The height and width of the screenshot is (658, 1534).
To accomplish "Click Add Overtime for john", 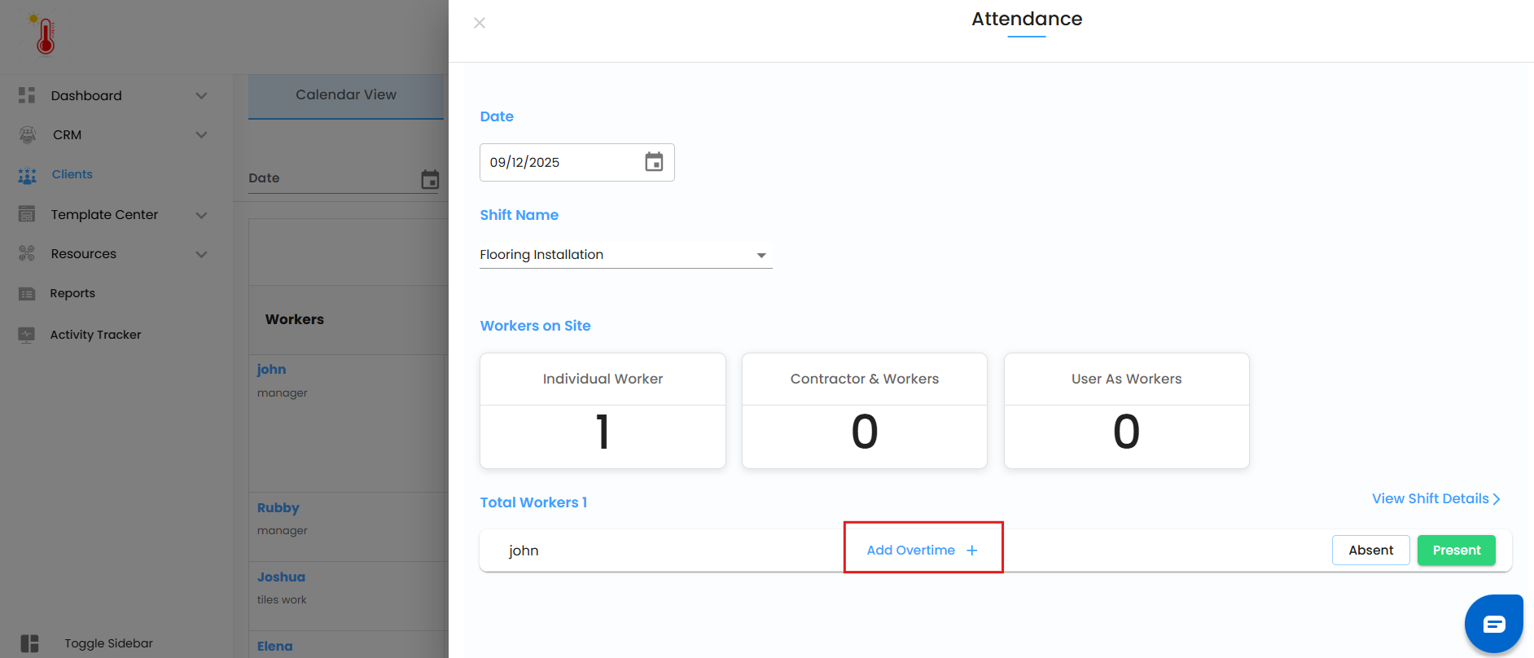I will (x=923, y=551).
